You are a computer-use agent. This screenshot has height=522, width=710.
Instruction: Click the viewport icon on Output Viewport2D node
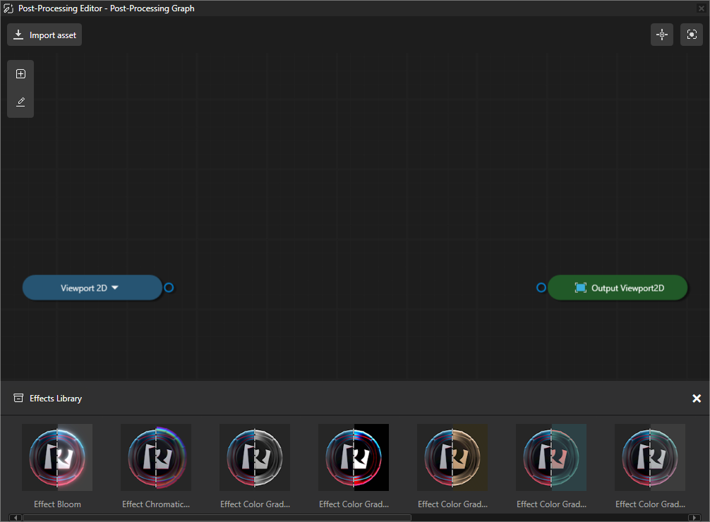click(x=580, y=287)
